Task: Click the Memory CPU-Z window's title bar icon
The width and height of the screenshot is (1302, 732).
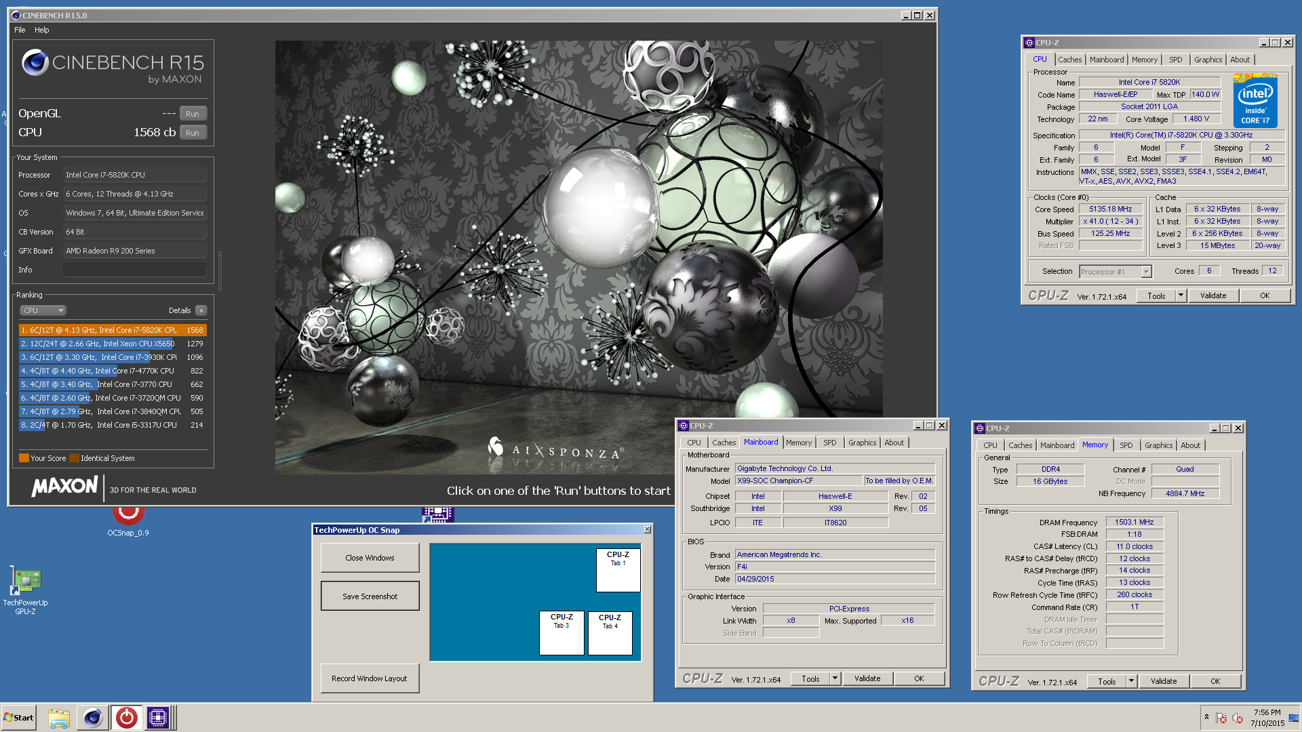Action: (x=979, y=428)
